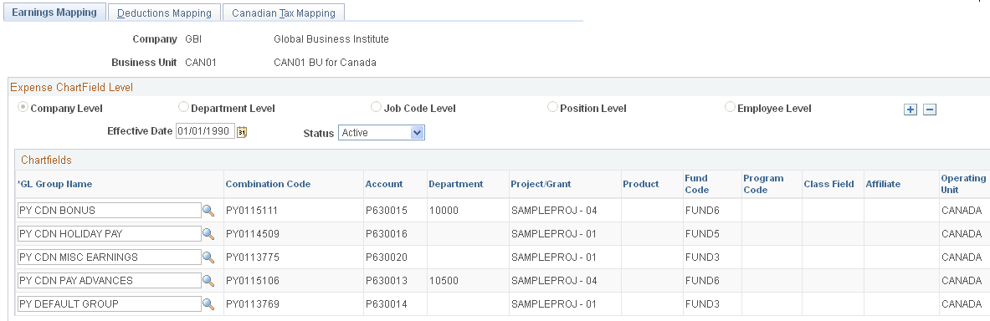Click department value 10500
This screenshot has width=990, height=321.
[x=444, y=281]
